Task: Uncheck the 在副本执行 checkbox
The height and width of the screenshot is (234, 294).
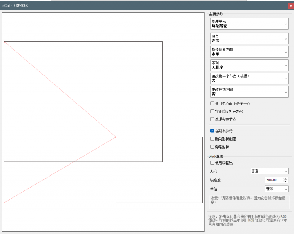Action: click(x=212, y=131)
